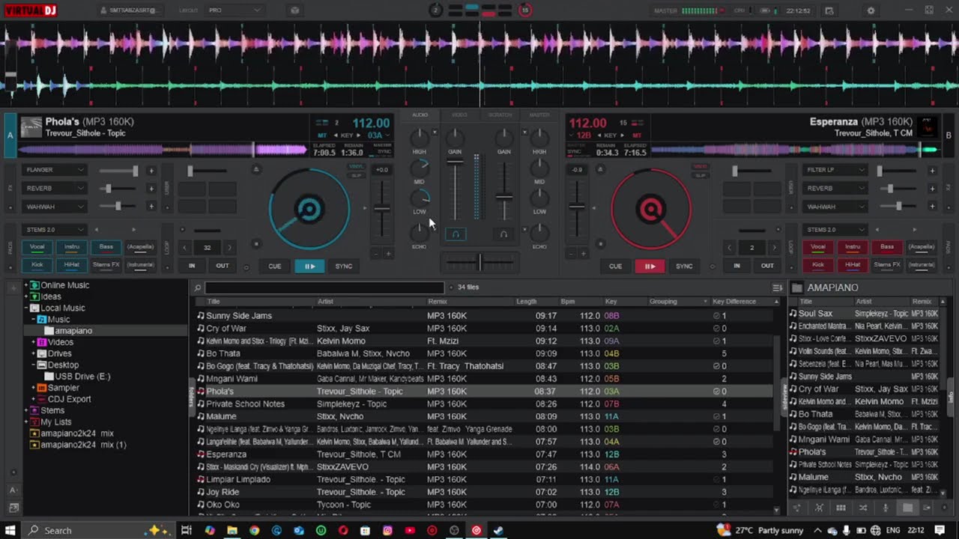Click deck B stop square button
Screen dimensions: 959x539
click(599, 243)
